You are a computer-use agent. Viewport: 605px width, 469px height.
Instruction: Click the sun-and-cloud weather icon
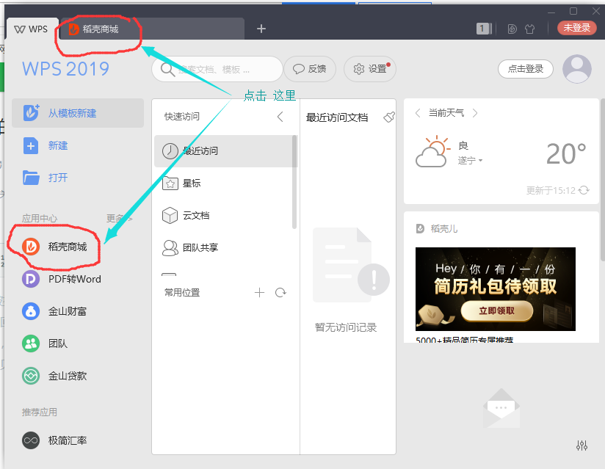[433, 151]
